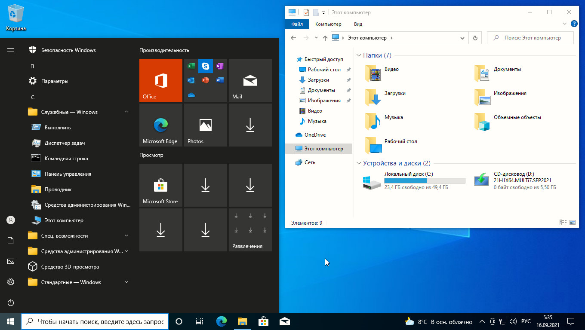The width and height of the screenshot is (585, 330).
Task: Open Командная строка from the Start list
Action: point(66,159)
